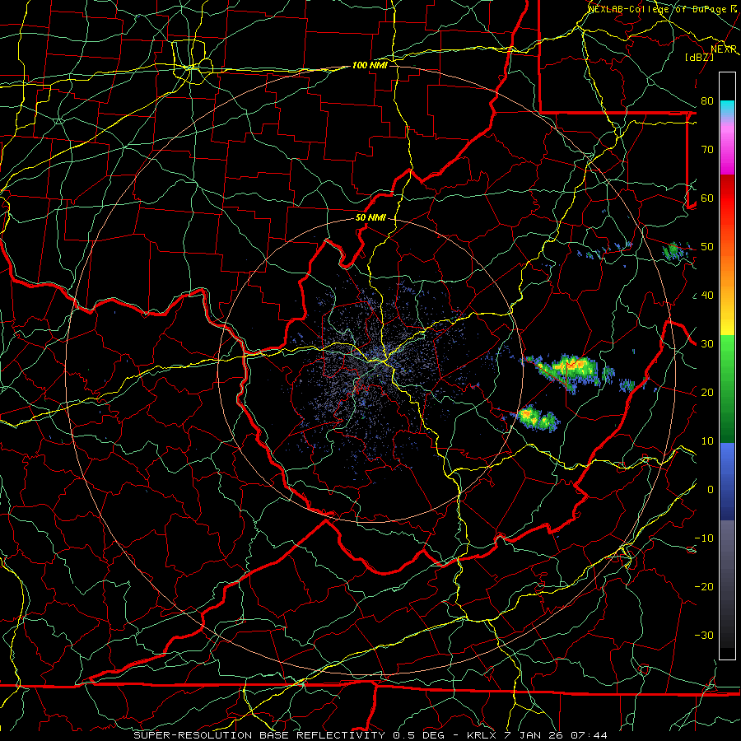Screen dimensions: 741x741
Task: Click the 07:44 timestamp in the caption
Action: (x=589, y=735)
